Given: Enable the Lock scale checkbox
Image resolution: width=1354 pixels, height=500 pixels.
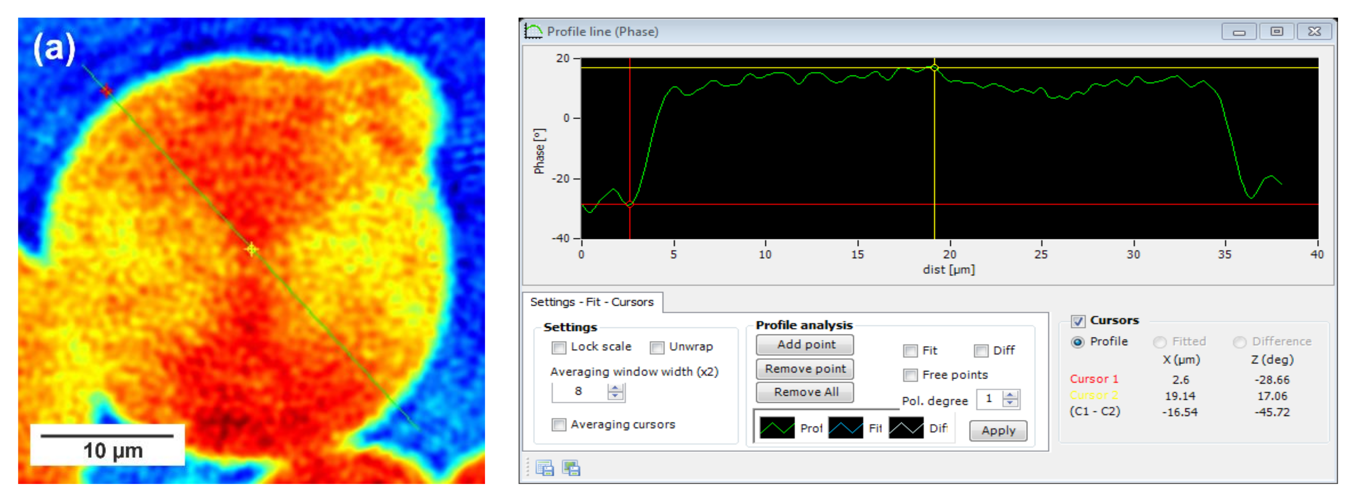Looking at the screenshot, I should coord(559,348).
